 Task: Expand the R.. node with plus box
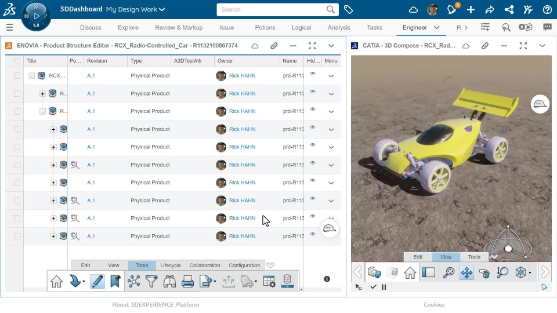tap(42, 94)
